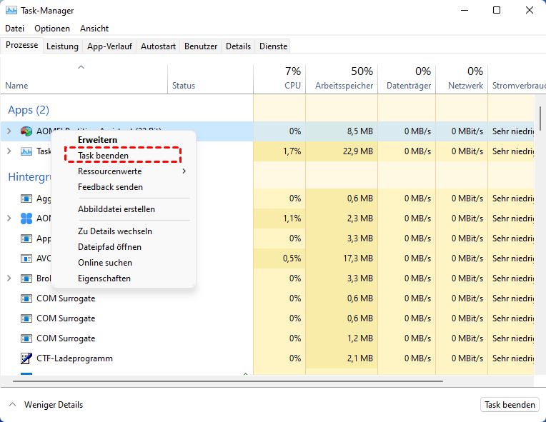Switch to the Benutzer tab
This screenshot has width=546, height=422.
[201, 46]
